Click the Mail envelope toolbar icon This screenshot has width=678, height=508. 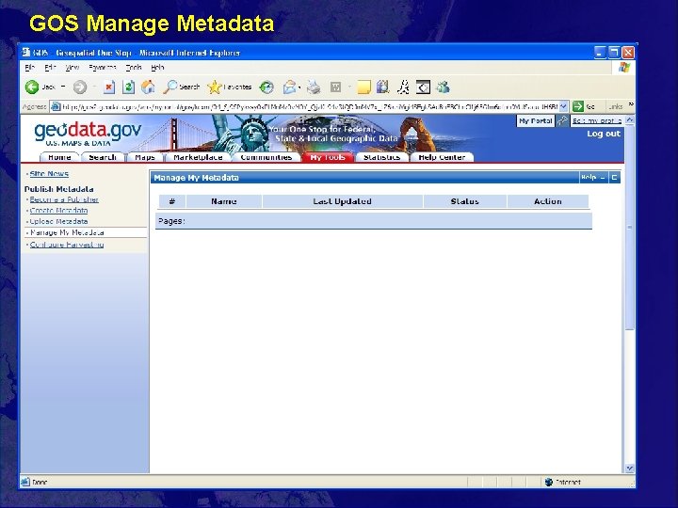click(289, 87)
